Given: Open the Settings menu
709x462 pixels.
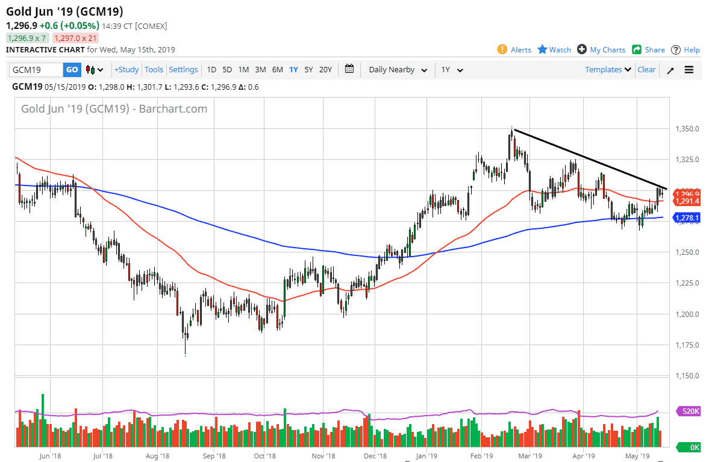Looking at the screenshot, I should [183, 69].
